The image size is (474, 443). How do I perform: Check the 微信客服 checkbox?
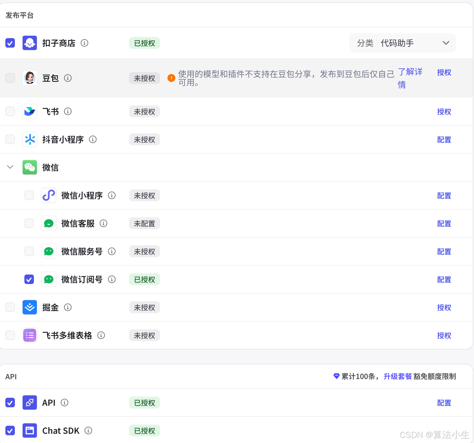point(29,223)
